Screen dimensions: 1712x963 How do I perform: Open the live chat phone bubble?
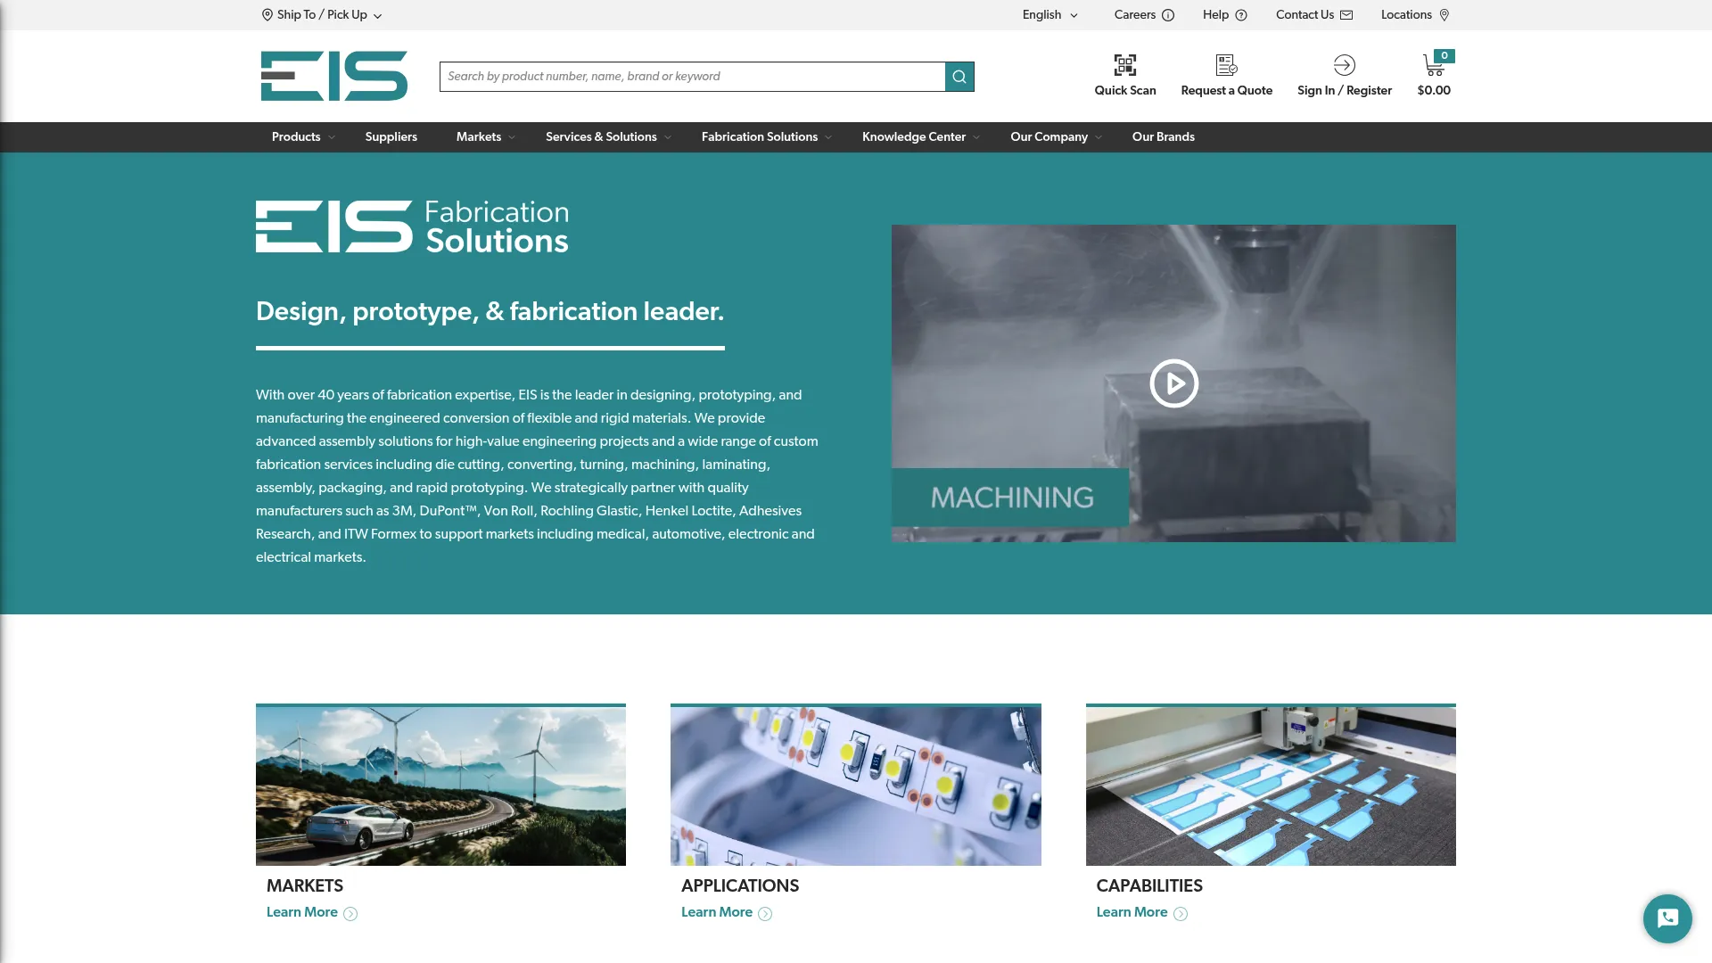click(1667, 918)
